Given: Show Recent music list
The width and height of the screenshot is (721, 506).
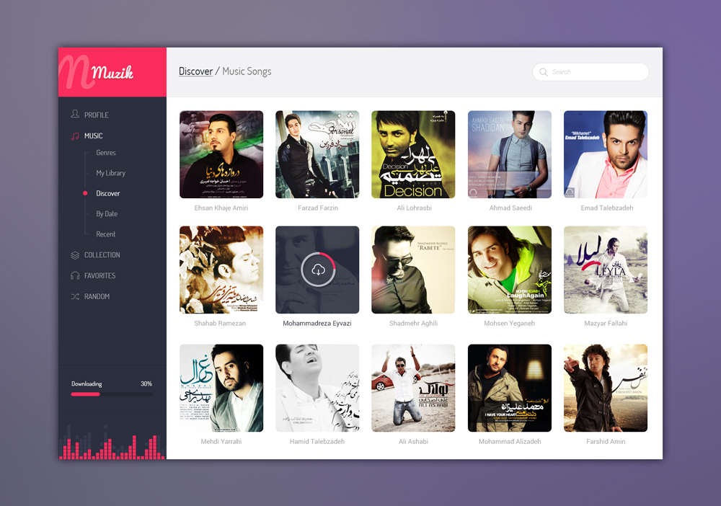Looking at the screenshot, I should tap(106, 234).
